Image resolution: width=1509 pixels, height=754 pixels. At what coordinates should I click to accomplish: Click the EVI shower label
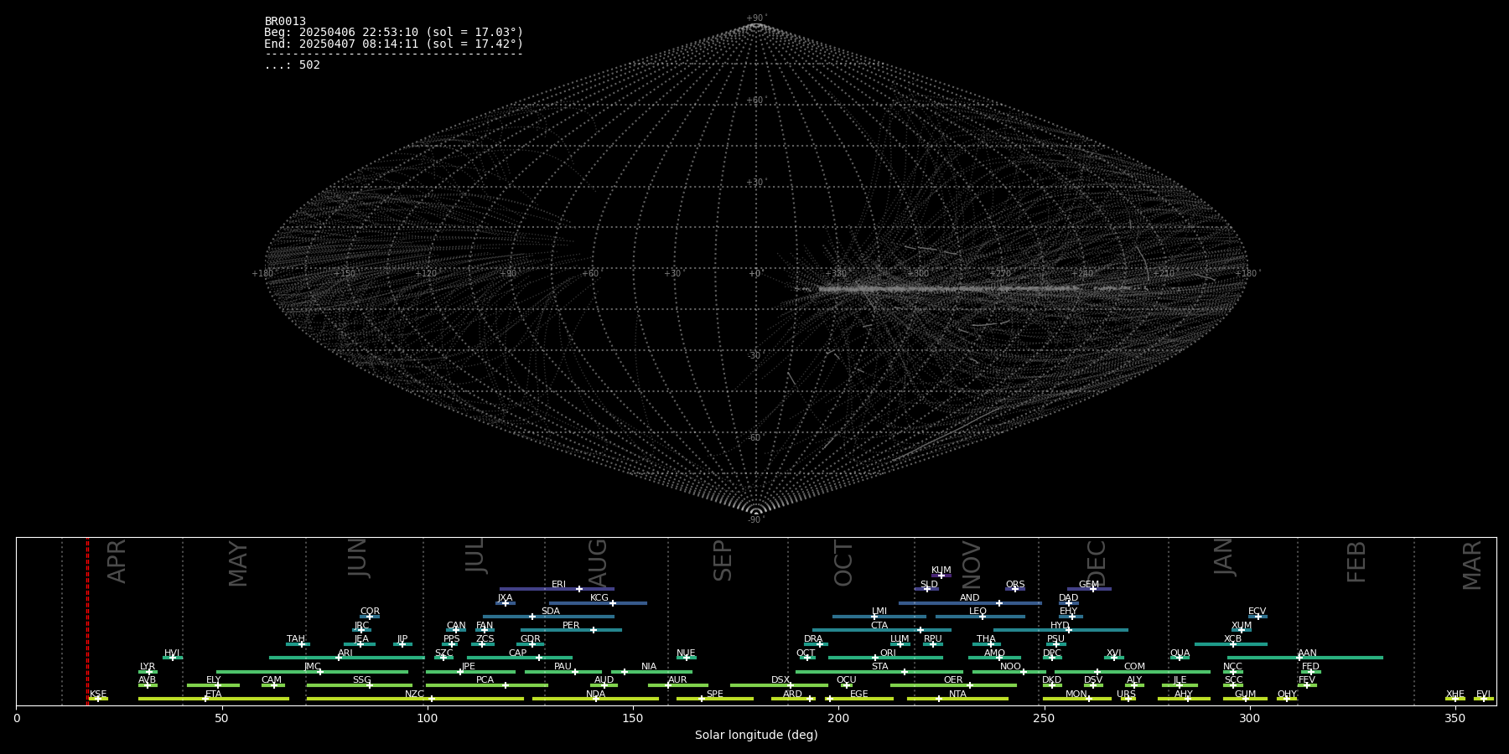click(1483, 695)
